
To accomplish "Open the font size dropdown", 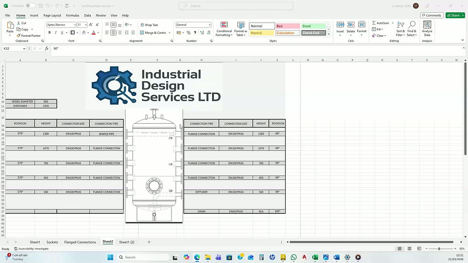I will coord(86,25).
